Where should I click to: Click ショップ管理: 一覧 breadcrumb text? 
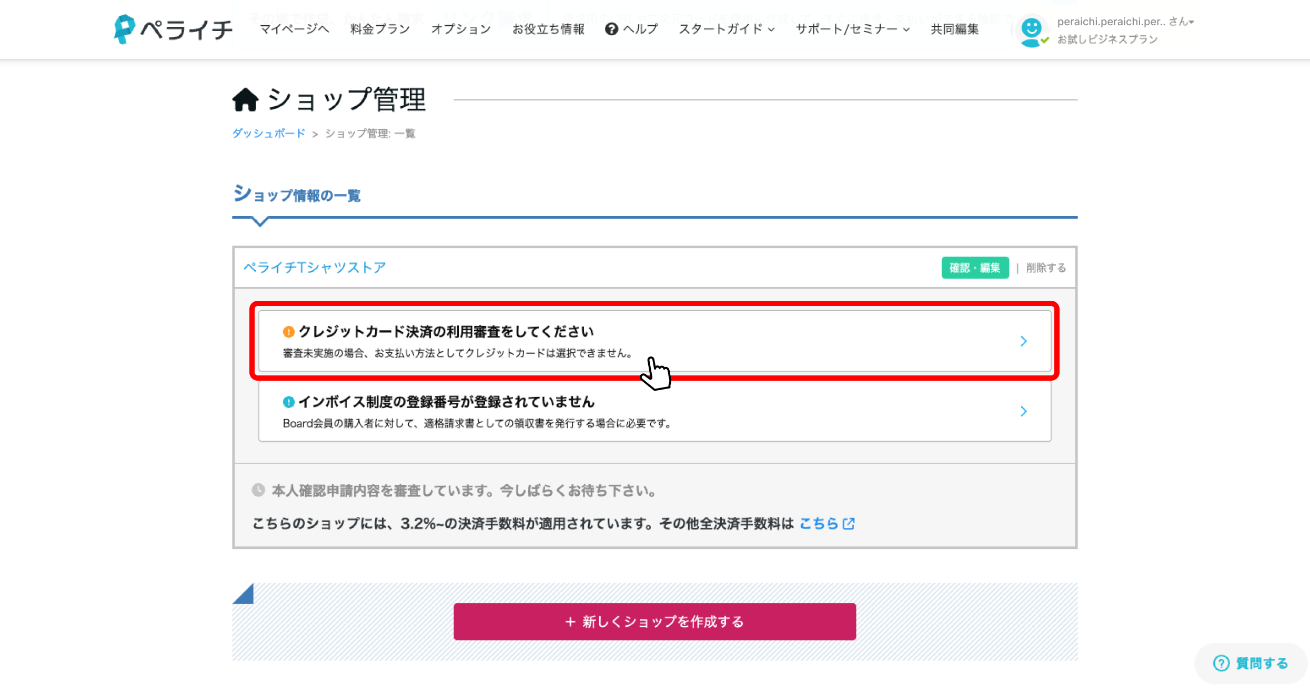click(x=370, y=134)
